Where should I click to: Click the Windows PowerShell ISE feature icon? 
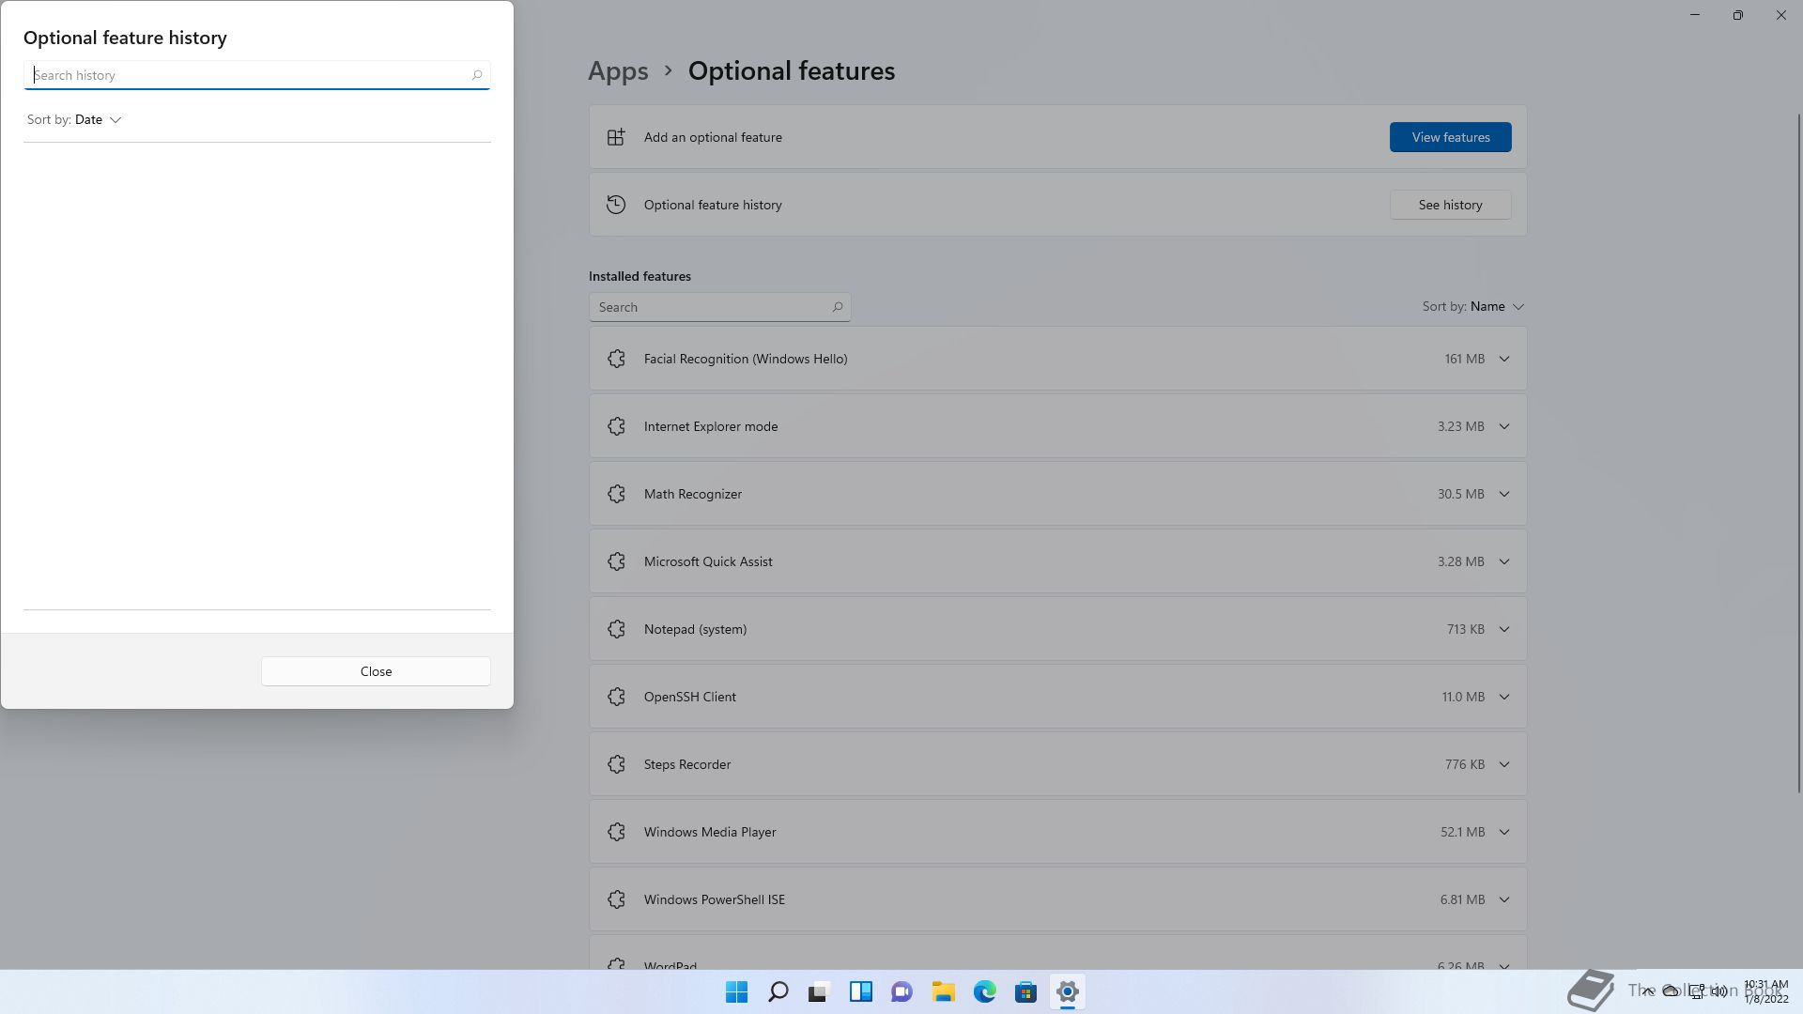(616, 899)
